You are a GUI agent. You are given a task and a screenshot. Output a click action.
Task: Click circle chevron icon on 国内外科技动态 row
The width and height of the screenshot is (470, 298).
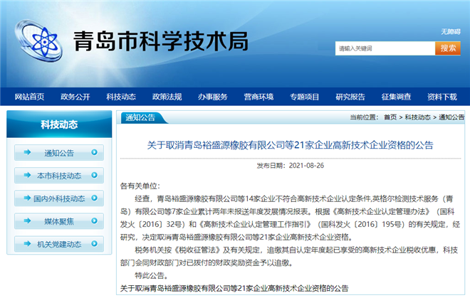click(95, 198)
